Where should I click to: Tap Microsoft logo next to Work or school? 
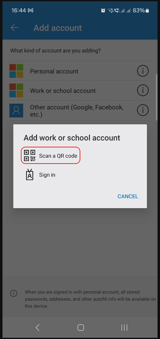(16, 91)
